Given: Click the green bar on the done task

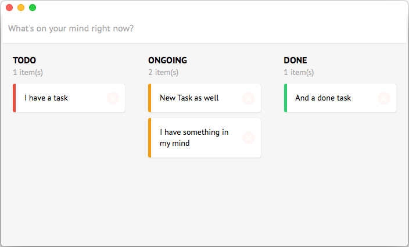Looking at the screenshot, I should (285, 98).
